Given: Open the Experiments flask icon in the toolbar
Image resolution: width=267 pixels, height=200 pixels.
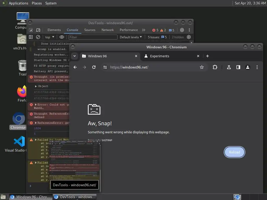Looking at the screenshot, I should [x=229, y=67].
